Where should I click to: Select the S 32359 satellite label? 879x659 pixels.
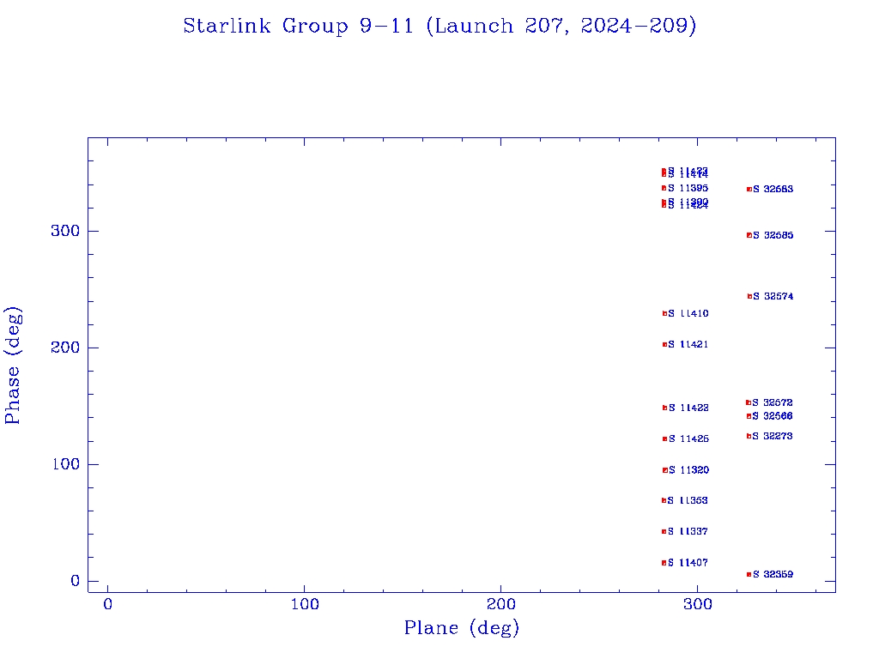click(773, 574)
